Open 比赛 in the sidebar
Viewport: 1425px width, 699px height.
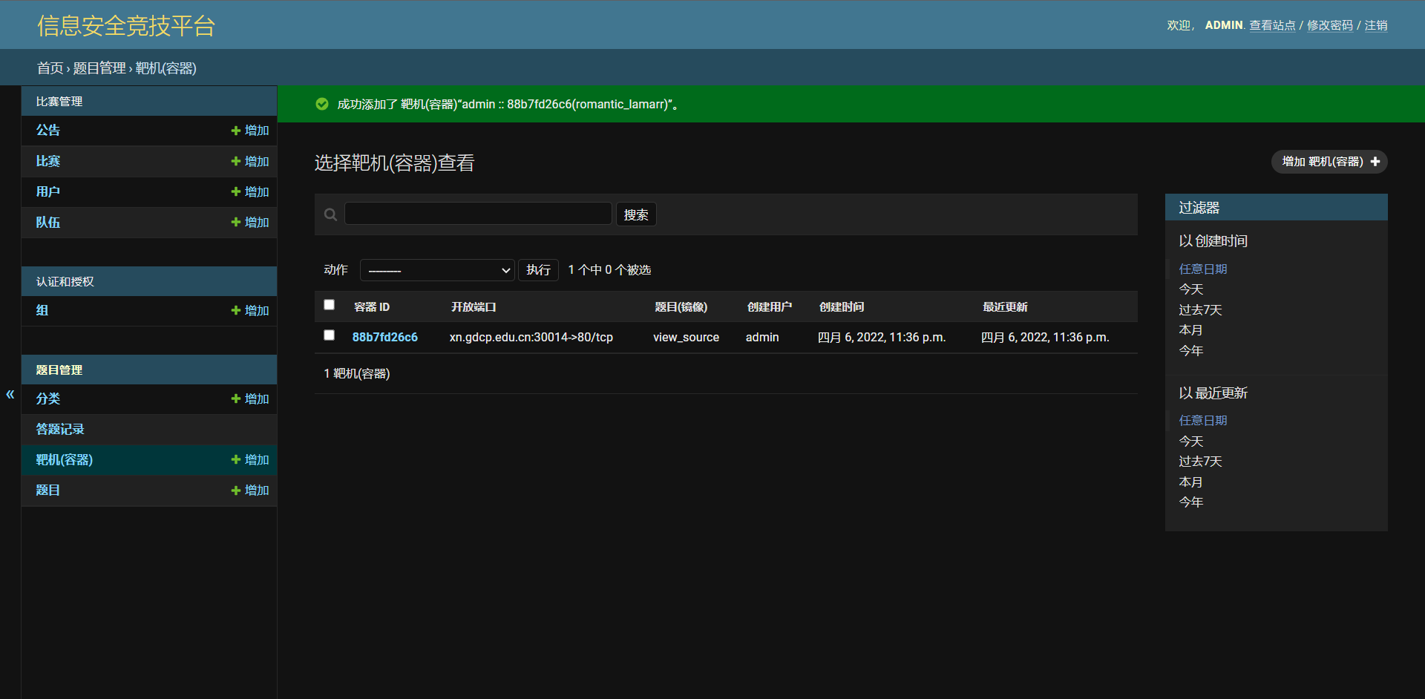[48, 162]
